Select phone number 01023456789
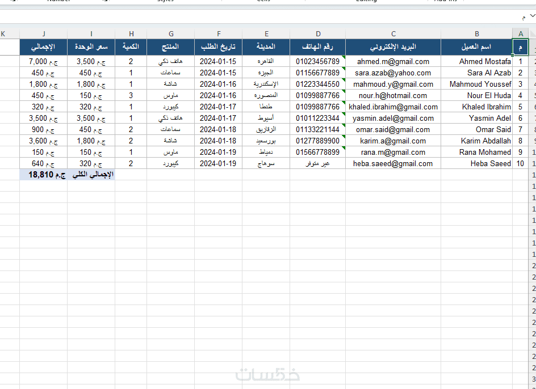The width and height of the screenshot is (536, 389). pos(318,61)
